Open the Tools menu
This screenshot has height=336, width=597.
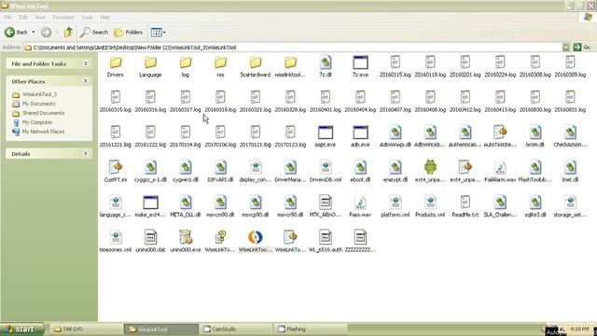pyautogui.click(x=87, y=18)
